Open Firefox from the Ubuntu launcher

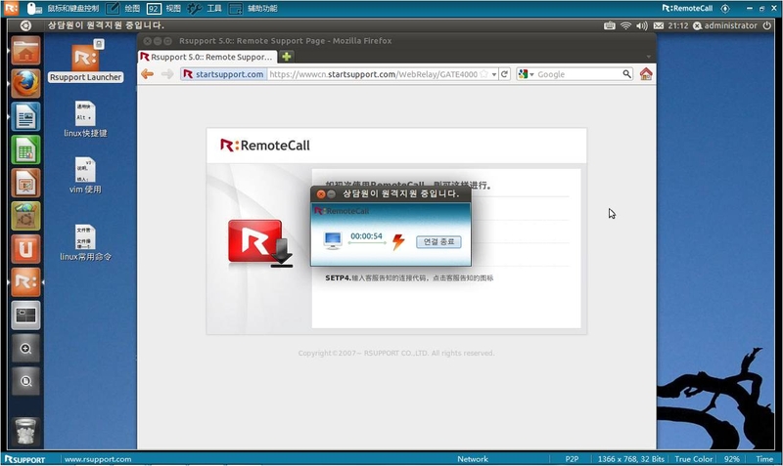click(25, 83)
